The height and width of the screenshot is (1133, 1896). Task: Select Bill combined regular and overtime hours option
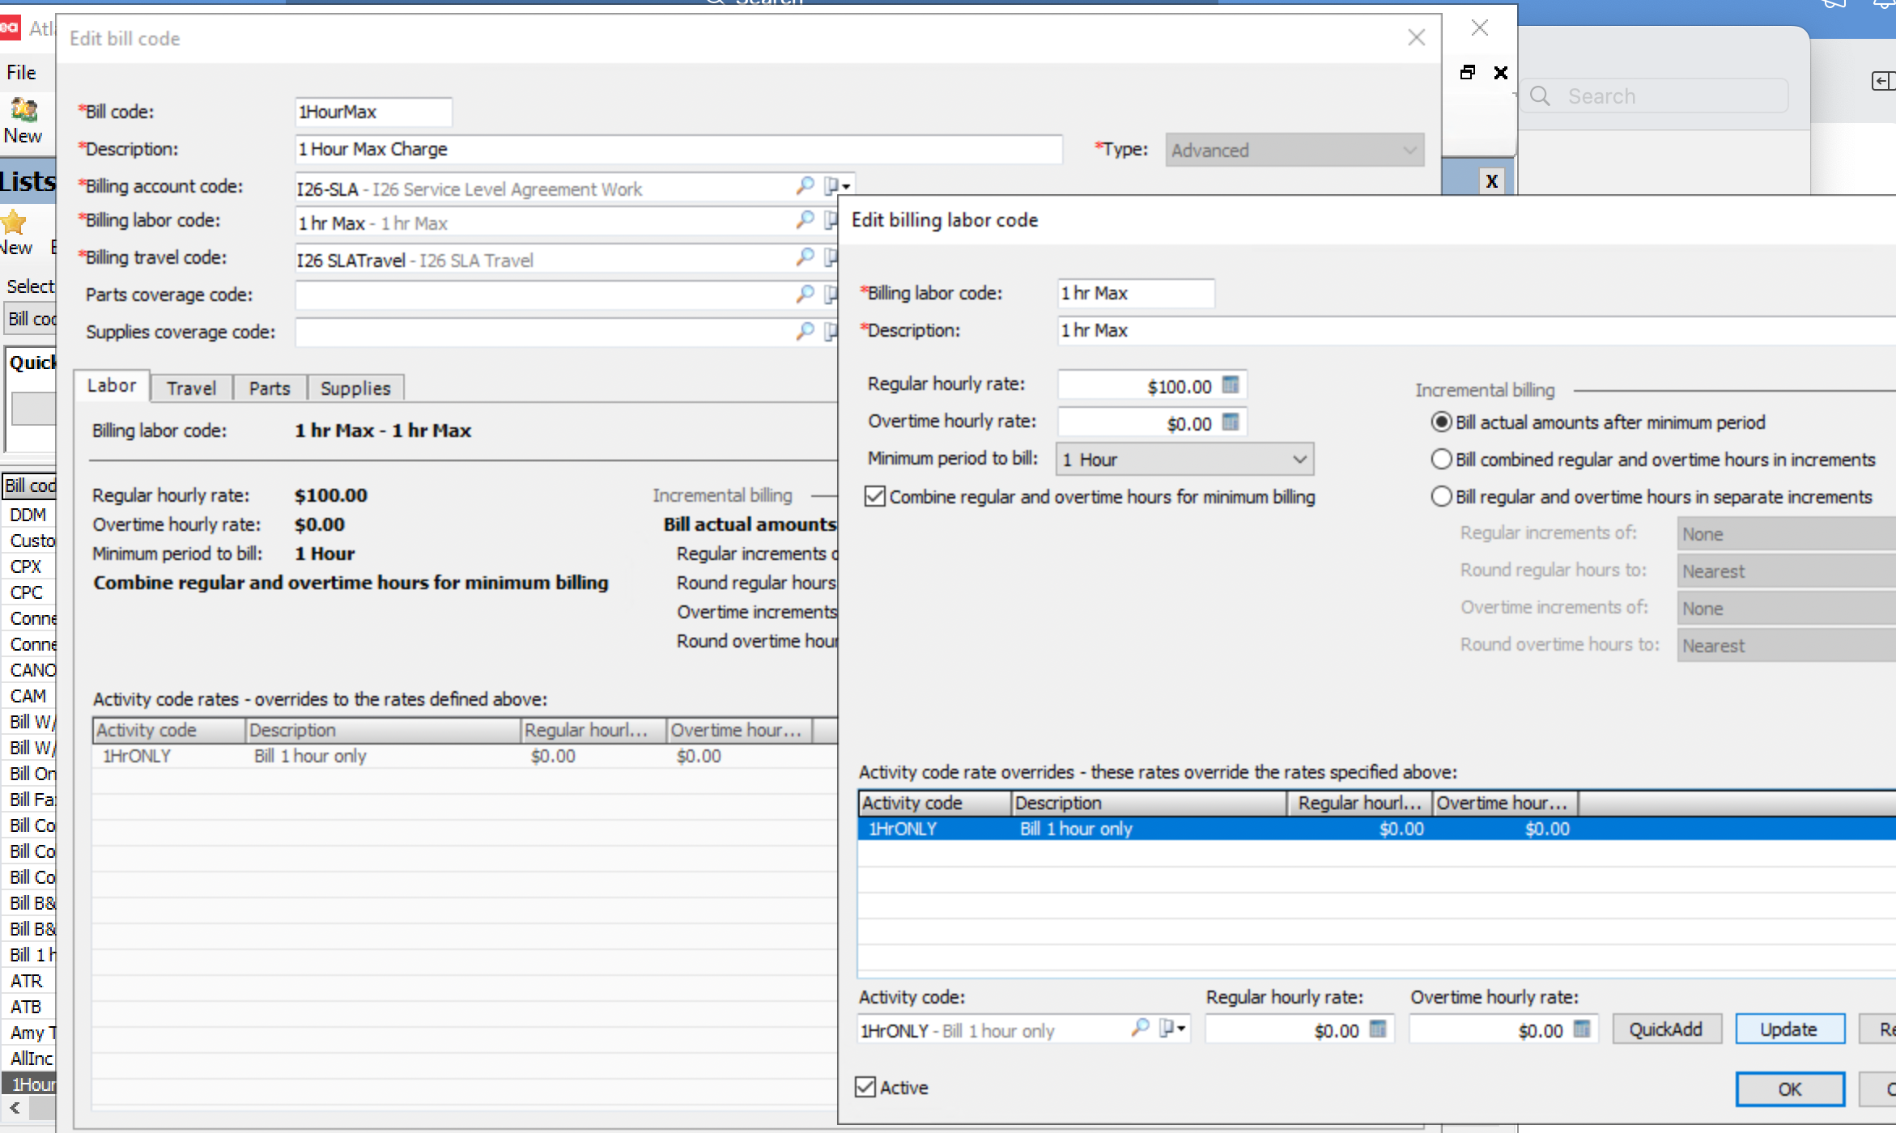[x=1441, y=460]
